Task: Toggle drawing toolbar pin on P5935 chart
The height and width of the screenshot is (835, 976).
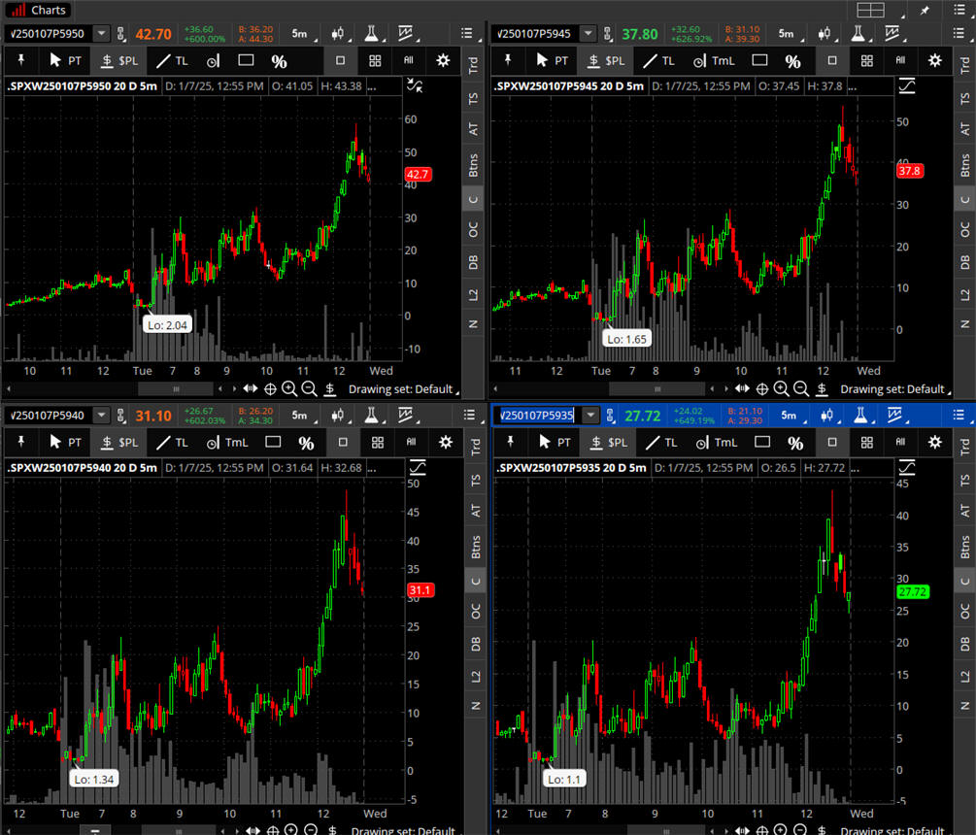Action: (511, 443)
